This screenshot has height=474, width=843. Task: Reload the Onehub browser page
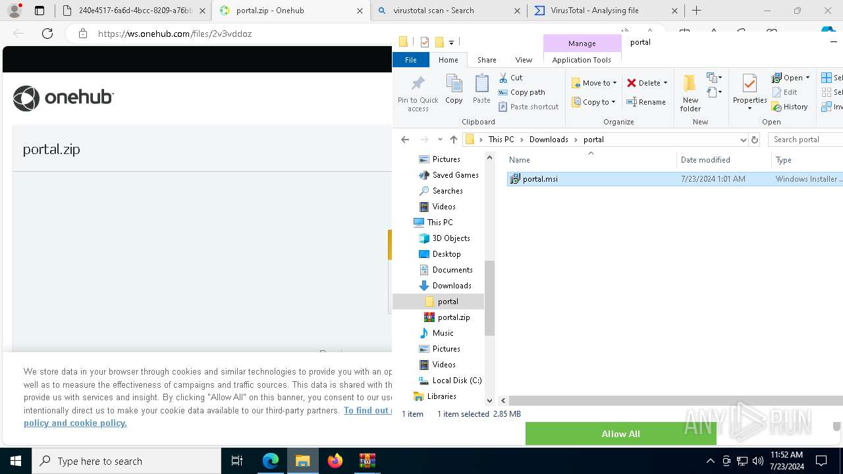click(47, 34)
